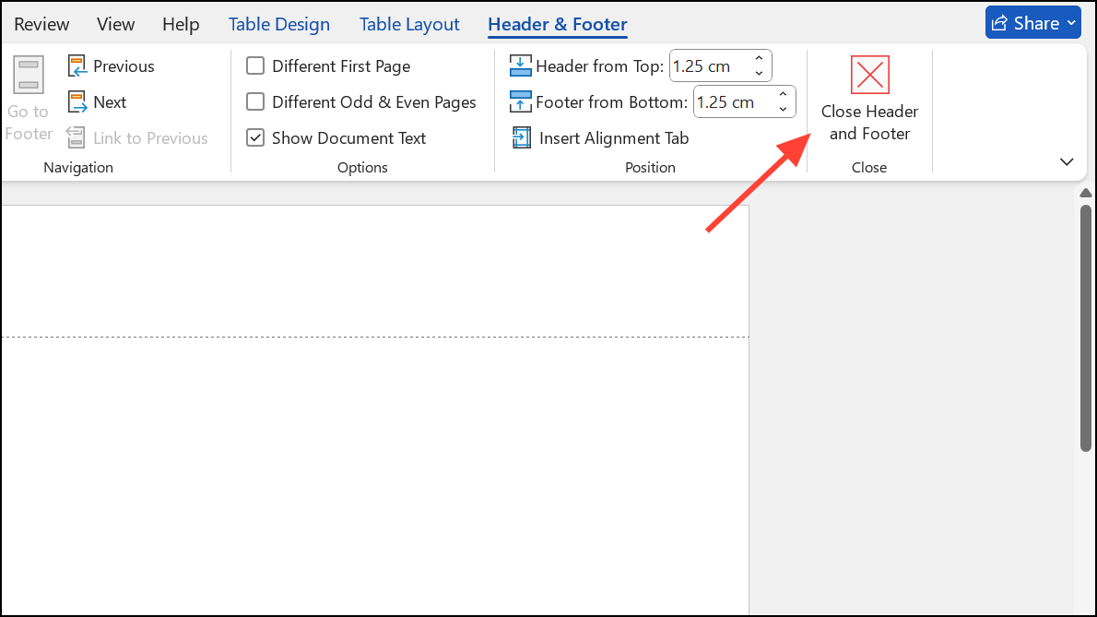Click the scroll up arrow
The height and width of the screenshot is (617, 1097).
[x=1085, y=193]
